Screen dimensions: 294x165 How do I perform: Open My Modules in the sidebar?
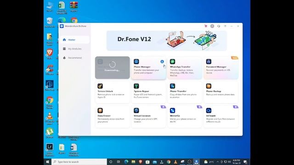tap(74, 49)
